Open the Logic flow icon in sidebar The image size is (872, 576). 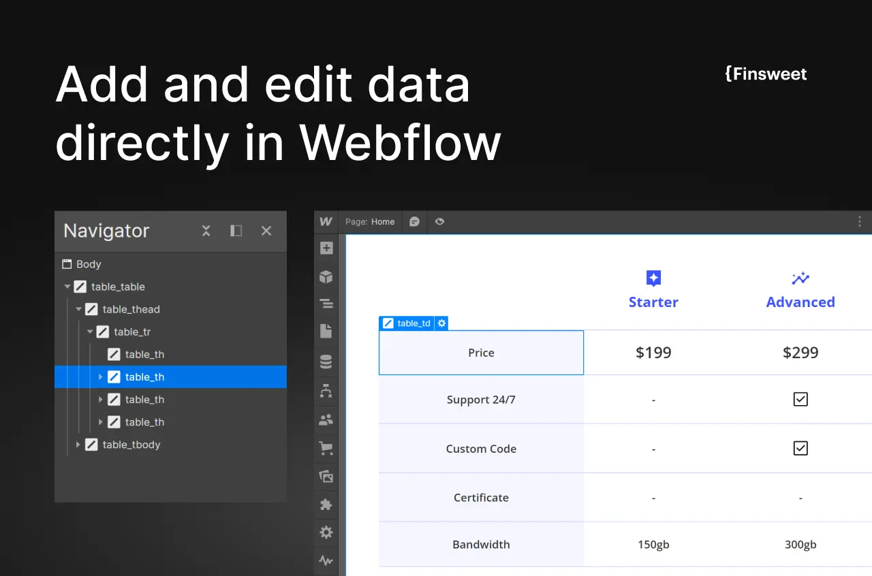coord(326,391)
